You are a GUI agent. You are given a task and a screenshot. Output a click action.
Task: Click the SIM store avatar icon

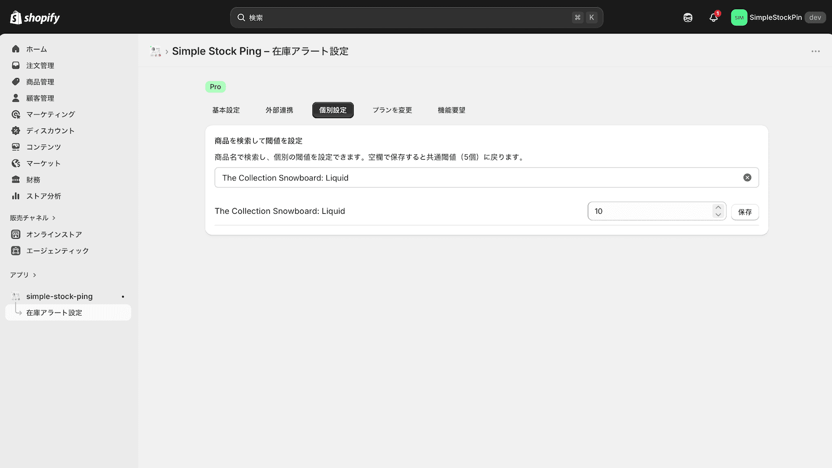[x=739, y=18]
